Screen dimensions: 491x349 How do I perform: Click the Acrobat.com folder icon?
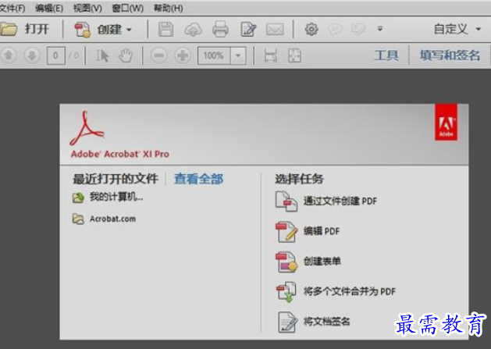click(78, 219)
